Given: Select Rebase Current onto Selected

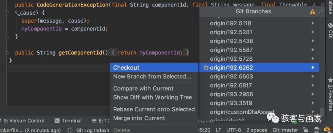Looking at the screenshot, I should pos(154,109).
